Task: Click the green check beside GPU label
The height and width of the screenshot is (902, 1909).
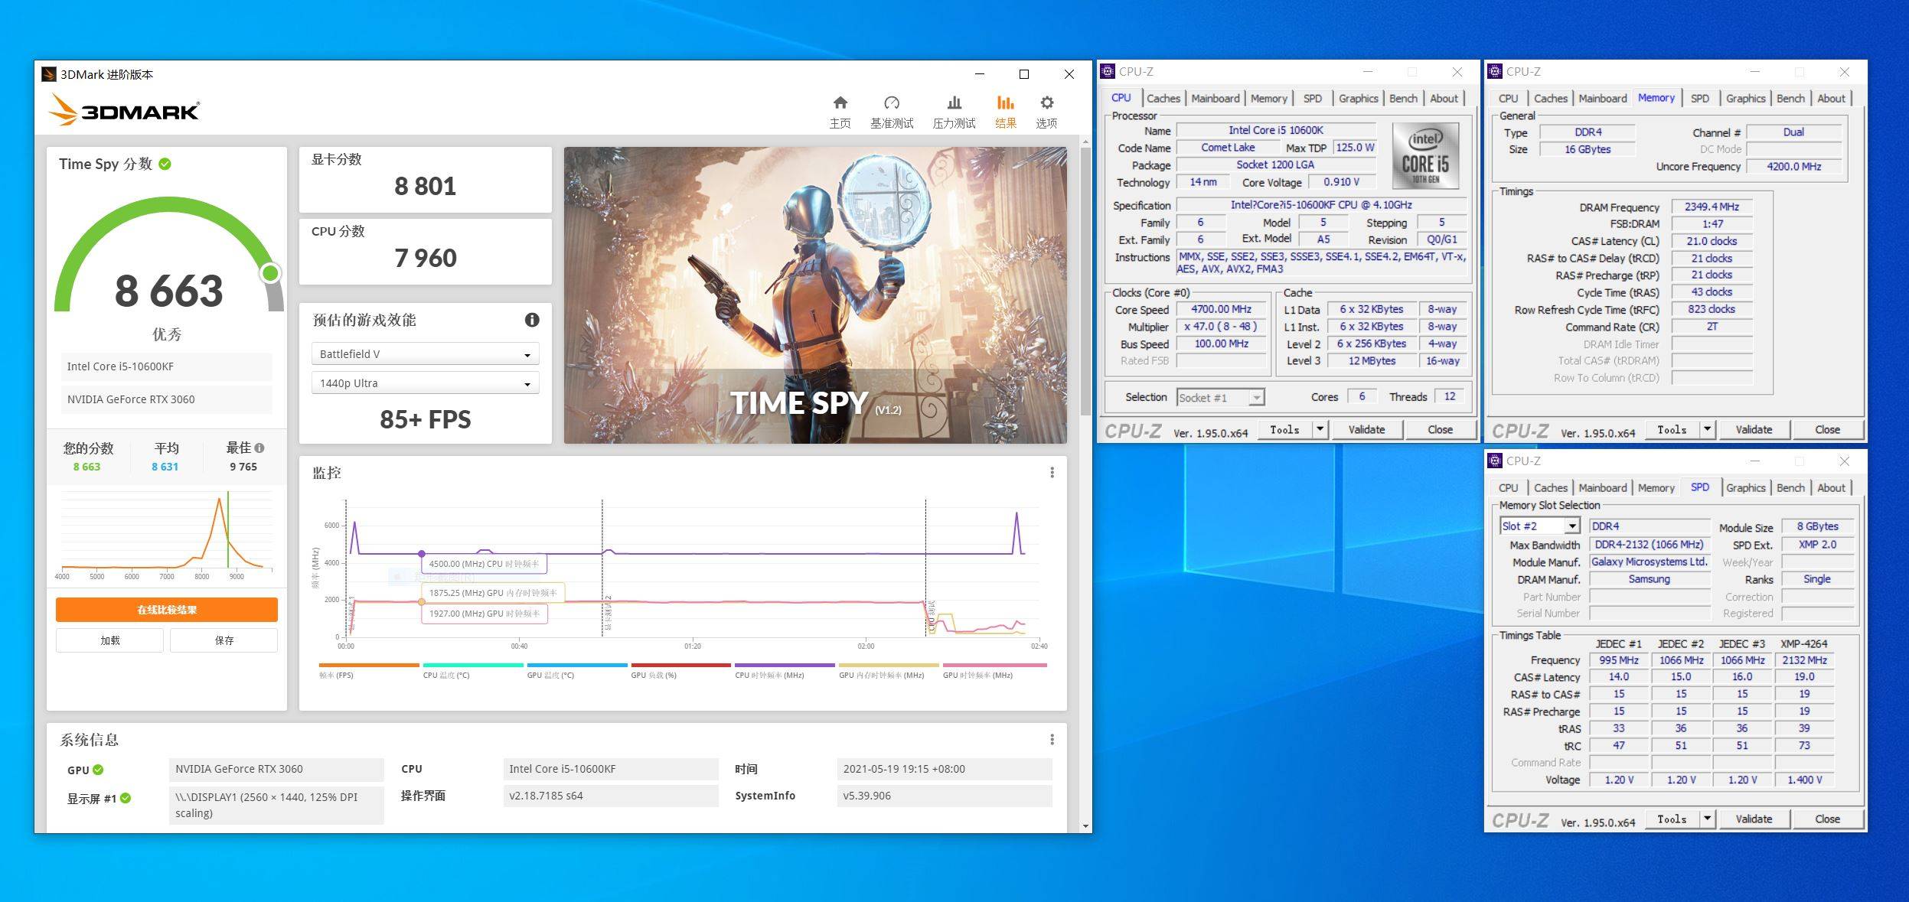Action: pyautogui.click(x=98, y=770)
